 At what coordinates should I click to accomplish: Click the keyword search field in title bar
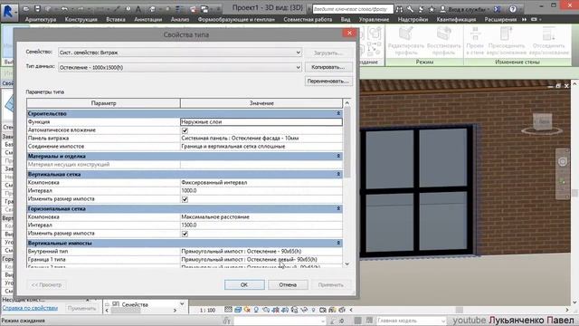(352, 9)
